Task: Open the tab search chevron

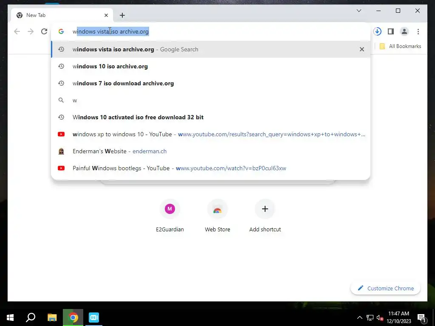Action: point(359,11)
